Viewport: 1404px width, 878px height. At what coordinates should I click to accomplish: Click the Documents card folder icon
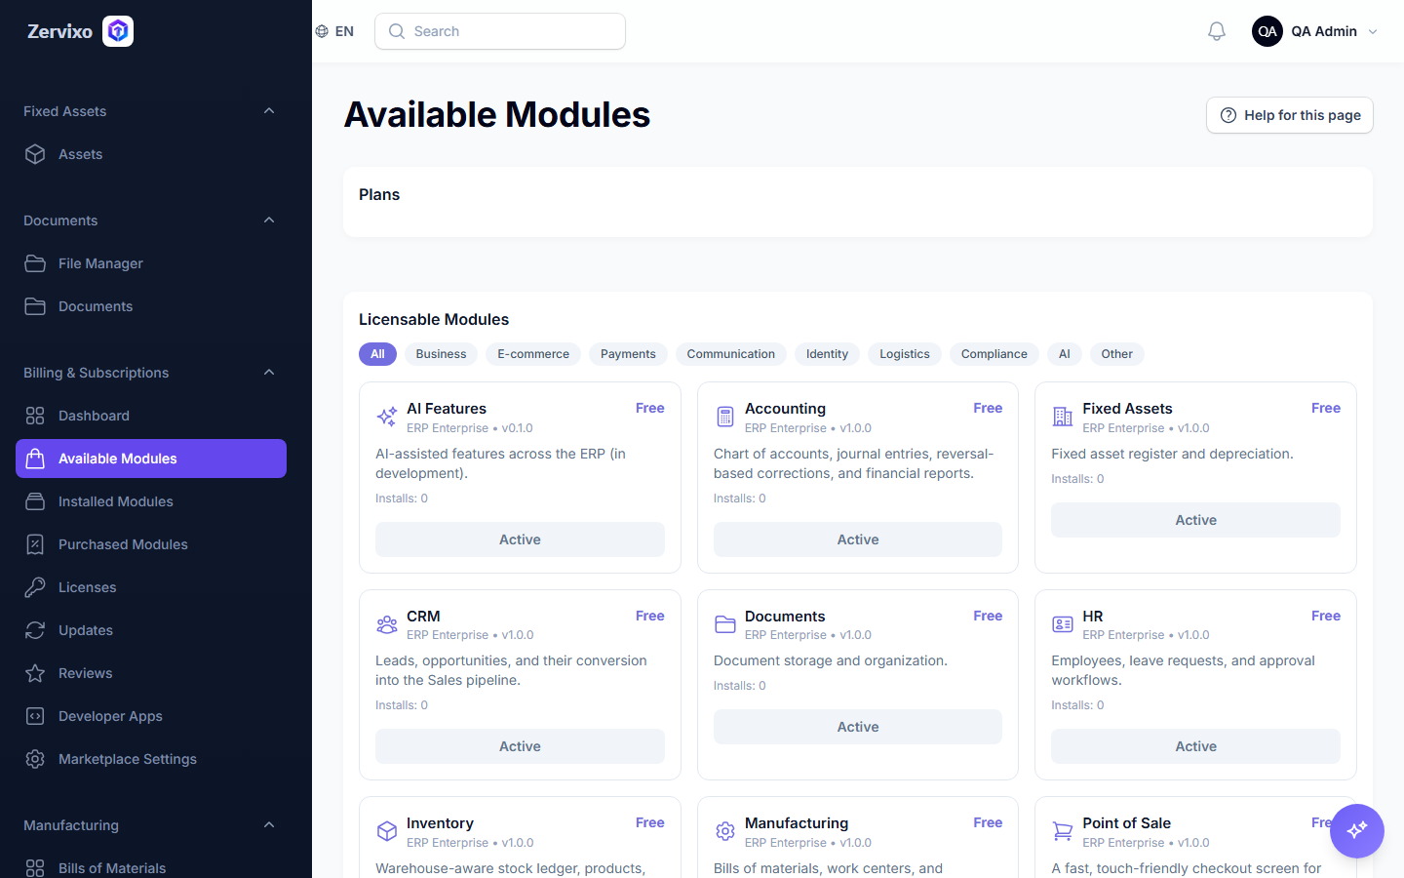tap(725, 624)
